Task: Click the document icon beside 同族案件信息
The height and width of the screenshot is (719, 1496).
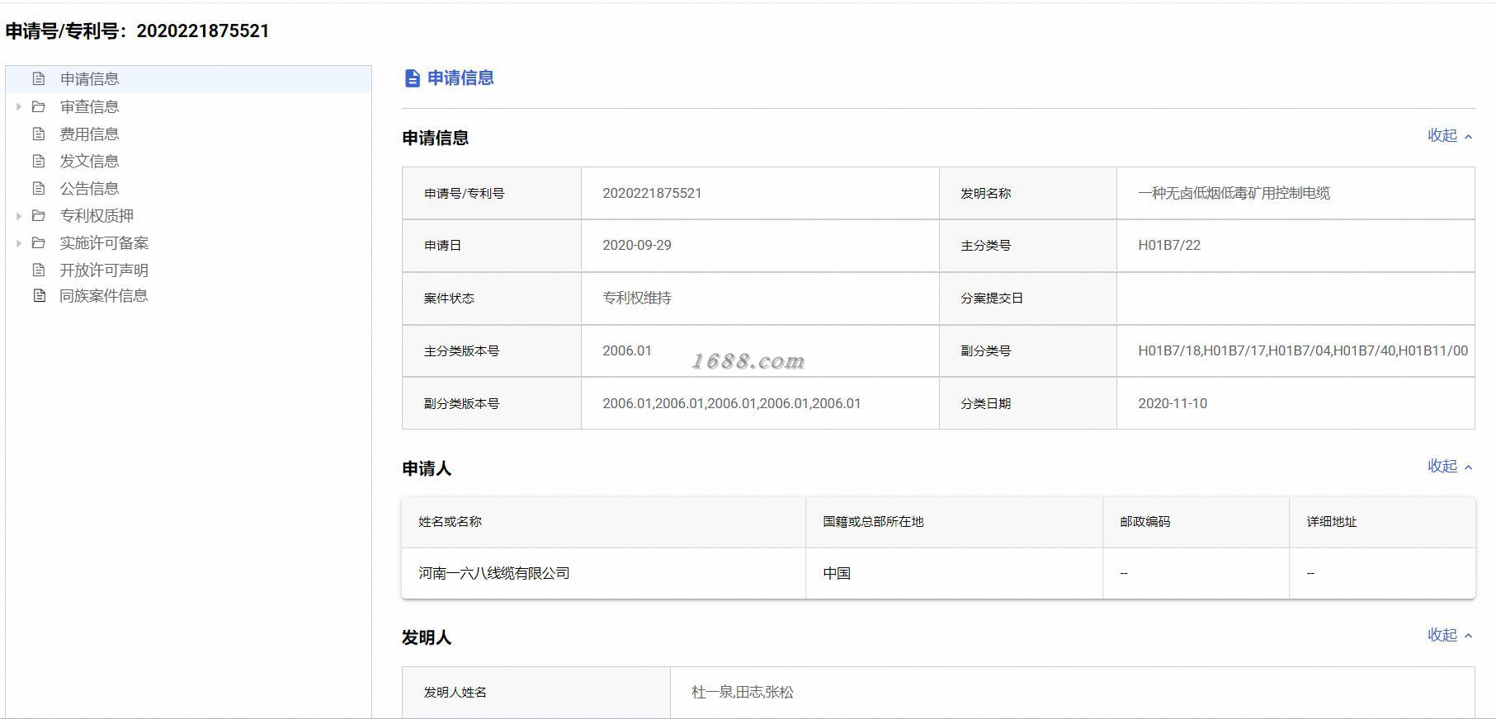Action: click(x=39, y=295)
